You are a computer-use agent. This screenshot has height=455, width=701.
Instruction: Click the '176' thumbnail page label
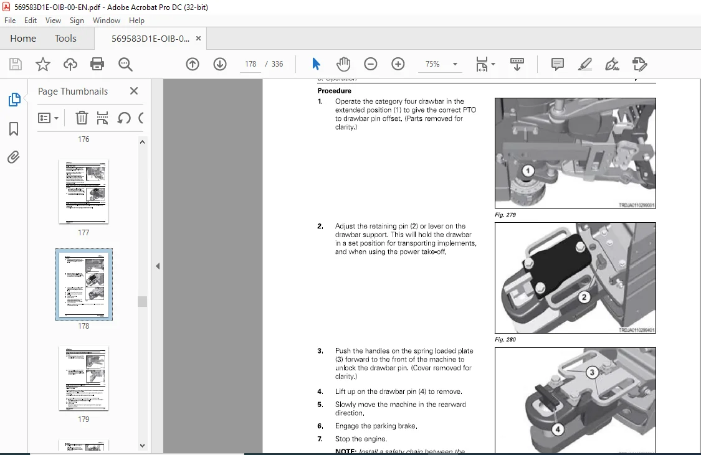tap(83, 139)
